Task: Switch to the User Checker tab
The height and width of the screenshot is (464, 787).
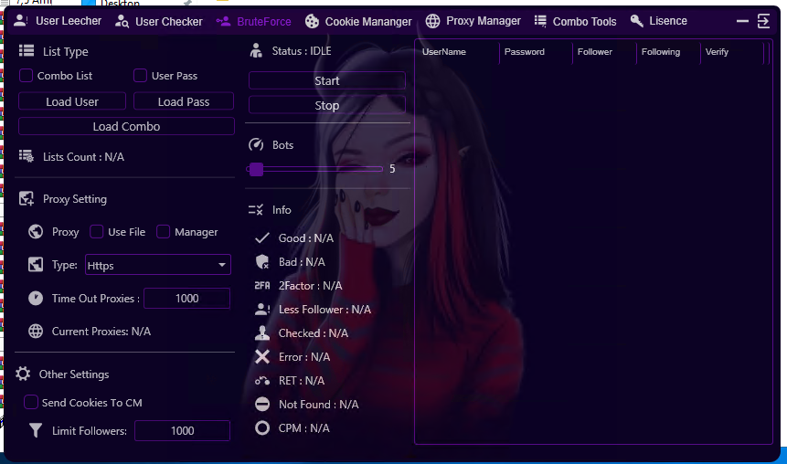Action: 159,22
